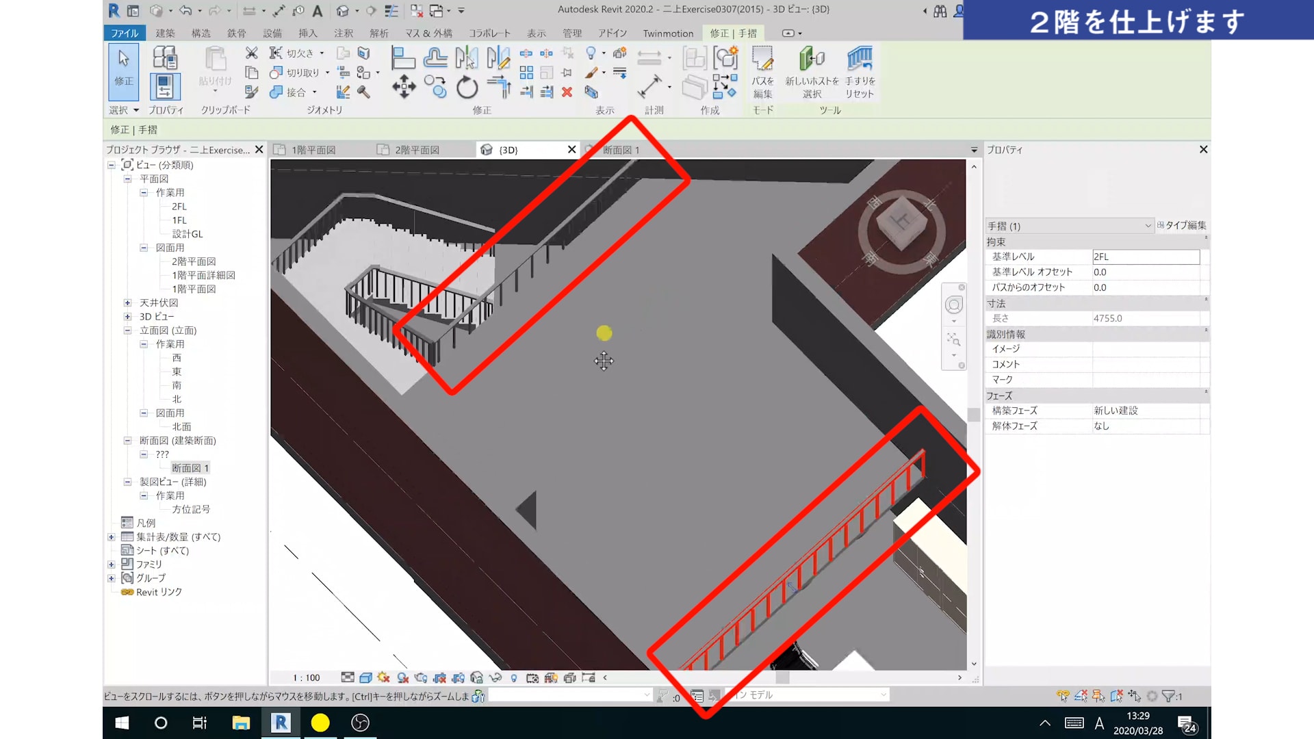The image size is (1314, 739).
Task: Switch to the 2階平面図 view tab
Action: tap(416, 150)
